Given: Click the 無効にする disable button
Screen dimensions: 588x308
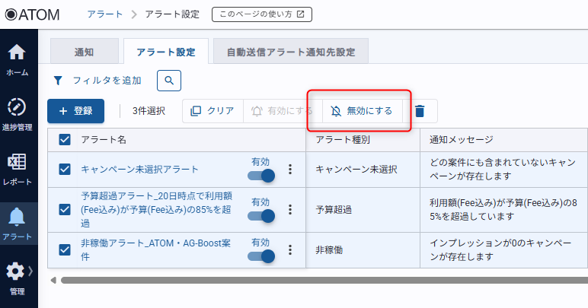Looking at the screenshot, I should coord(362,111).
